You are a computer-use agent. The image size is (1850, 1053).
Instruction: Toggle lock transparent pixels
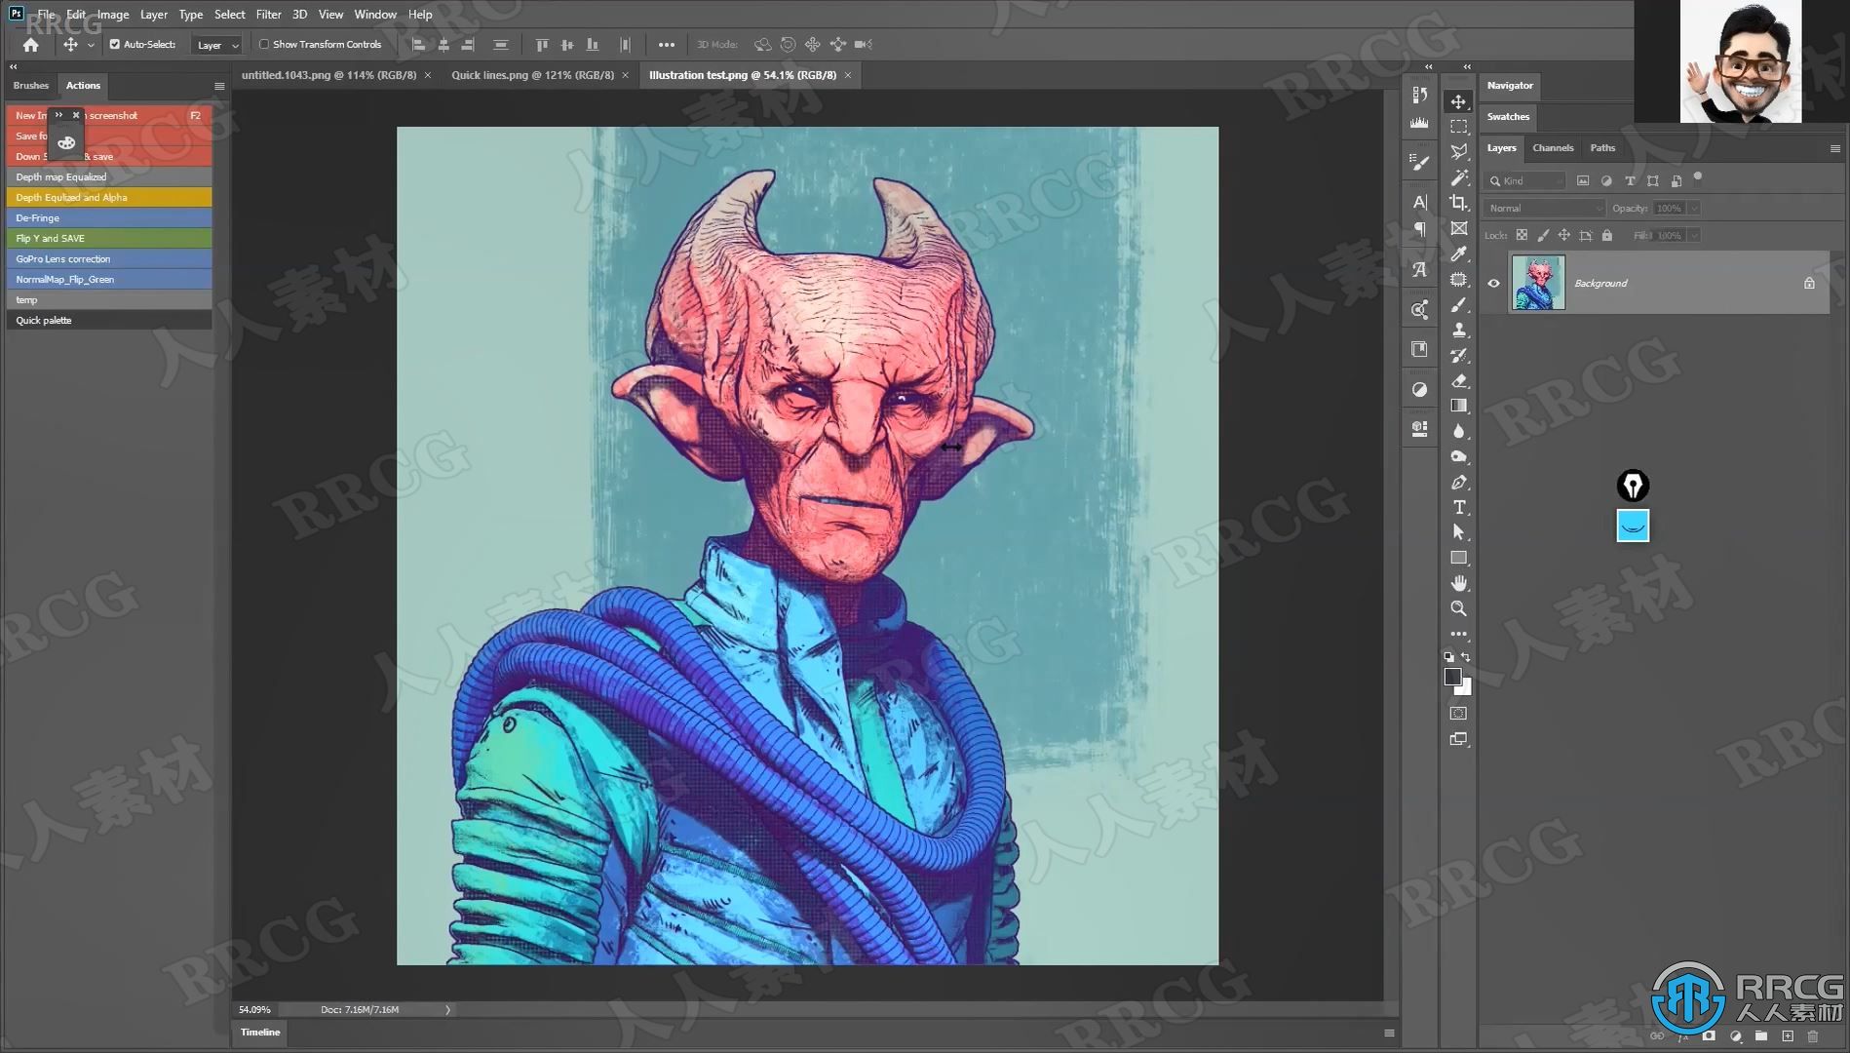pyautogui.click(x=1522, y=236)
